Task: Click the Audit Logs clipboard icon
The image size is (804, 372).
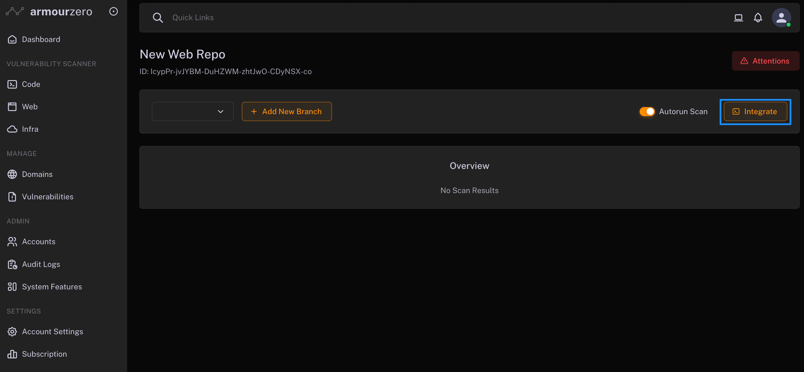Action: [x=12, y=264]
